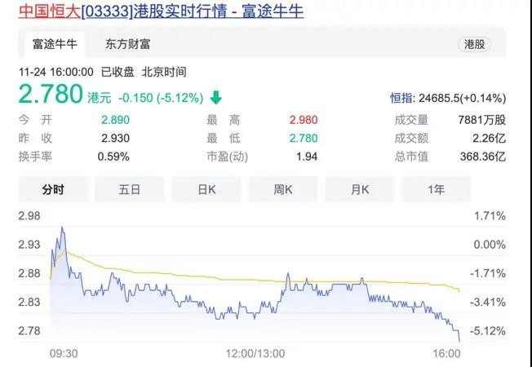The image size is (532, 367).
Task: Click the 市盈(动) value 1.94
Action: tap(306, 157)
